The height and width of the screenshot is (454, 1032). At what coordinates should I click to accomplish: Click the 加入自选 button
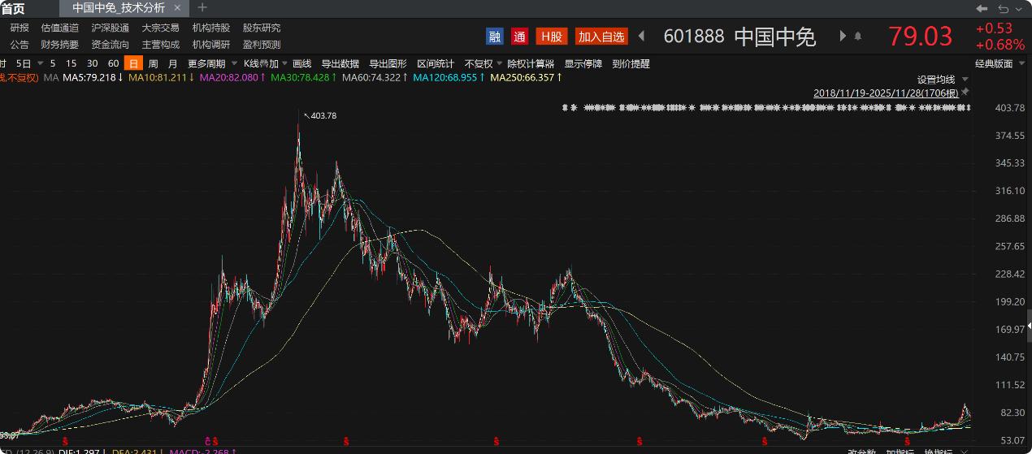(601, 37)
